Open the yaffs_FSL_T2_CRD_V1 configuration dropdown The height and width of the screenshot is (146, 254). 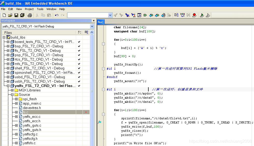(x=92, y=26)
